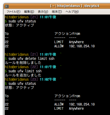The image size is (110, 115).
Task: Click 'ルールを追加しました' output line
Action: (23, 75)
